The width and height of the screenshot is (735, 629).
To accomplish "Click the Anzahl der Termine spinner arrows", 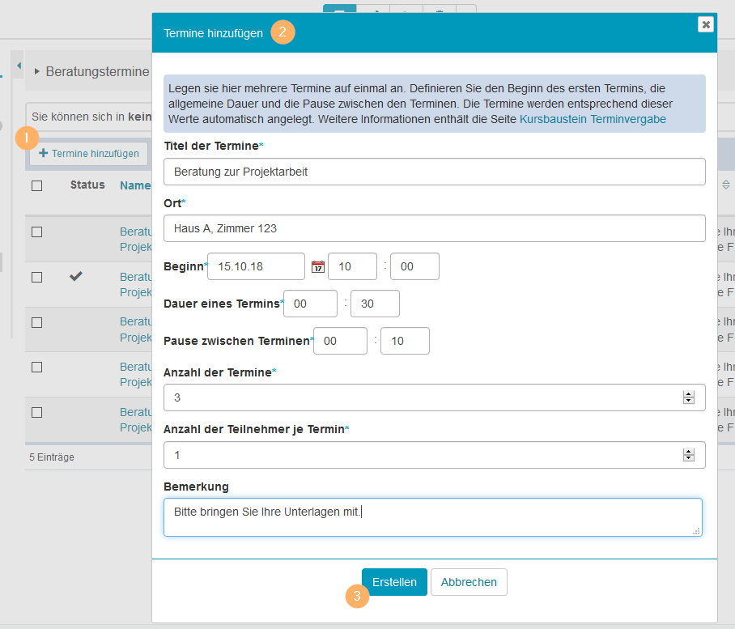I will [689, 397].
